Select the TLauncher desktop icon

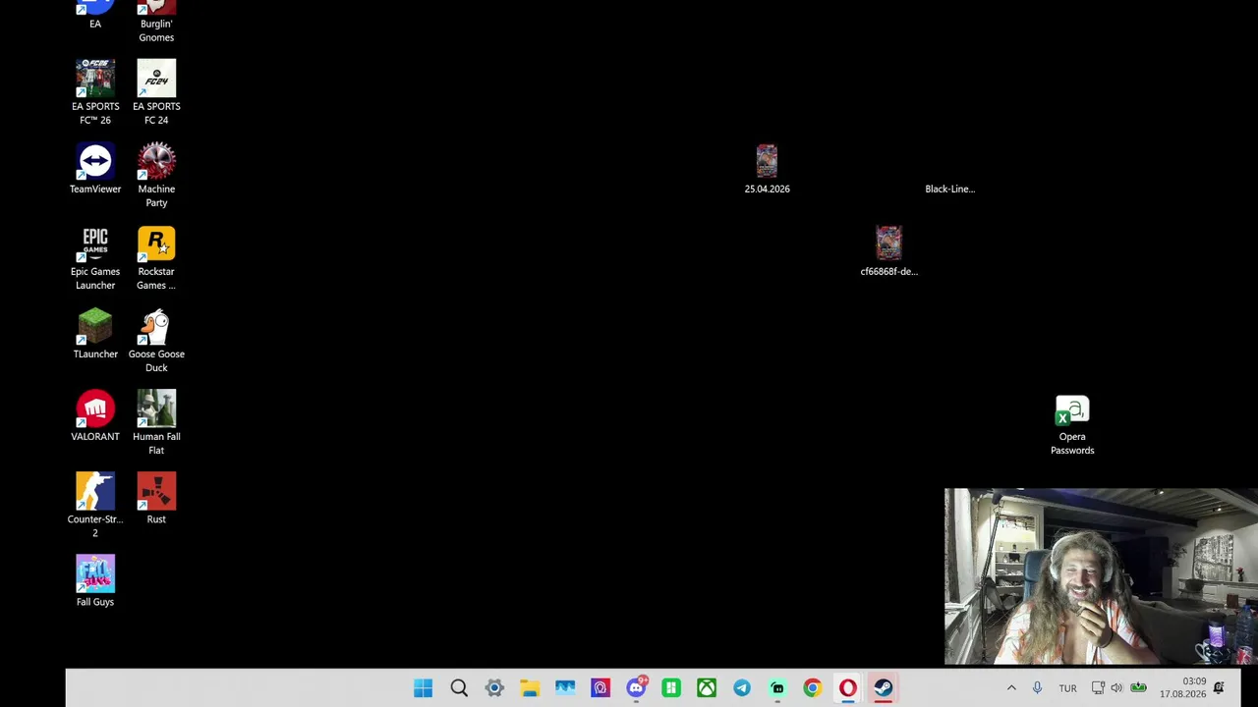click(x=95, y=334)
